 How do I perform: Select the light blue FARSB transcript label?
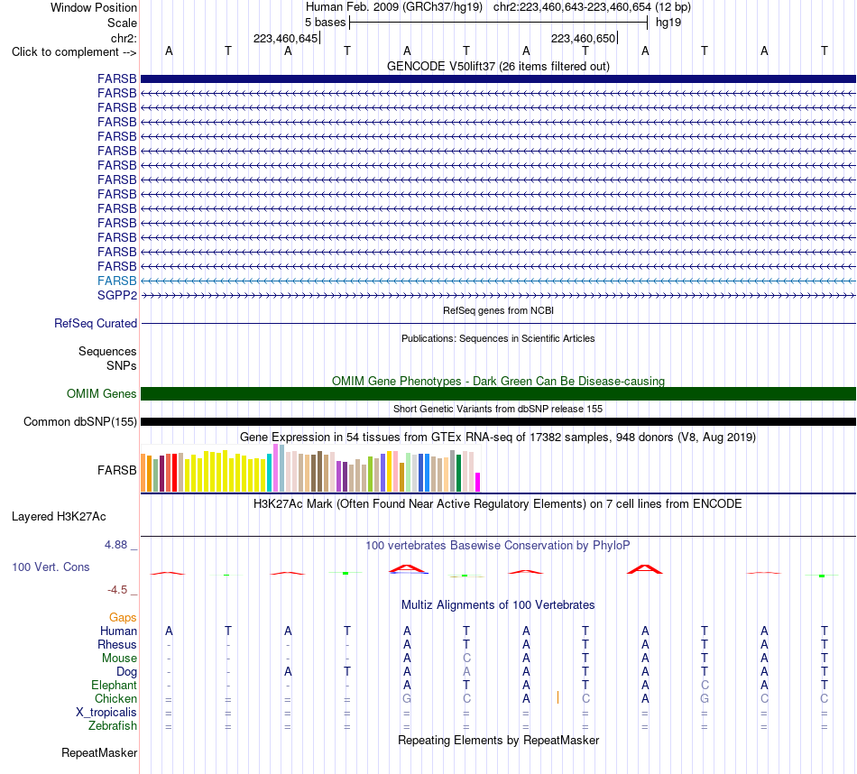pyautogui.click(x=117, y=281)
